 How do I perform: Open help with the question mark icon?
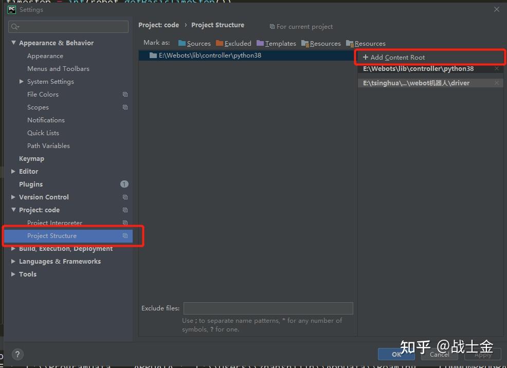click(17, 355)
